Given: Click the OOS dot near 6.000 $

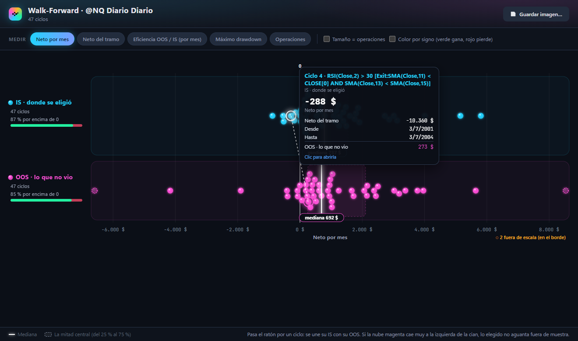Looking at the screenshot, I should click(476, 191).
